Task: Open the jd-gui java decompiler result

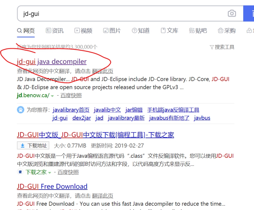Action: (52, 62)
